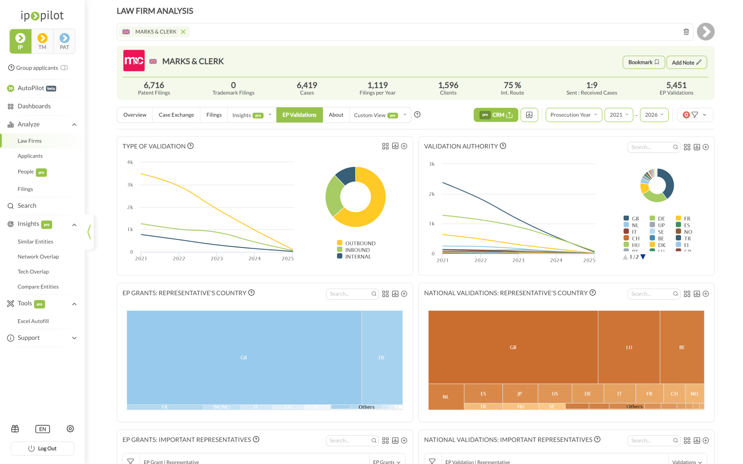This screenshot has width=743, height=464.
Task: Open the 2021 start year dropdown
Action: tap(619, 115)
